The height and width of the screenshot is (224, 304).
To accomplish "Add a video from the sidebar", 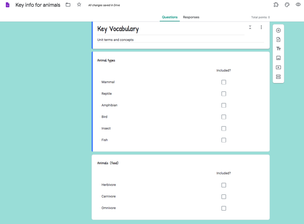I will [x=278, y=67].
